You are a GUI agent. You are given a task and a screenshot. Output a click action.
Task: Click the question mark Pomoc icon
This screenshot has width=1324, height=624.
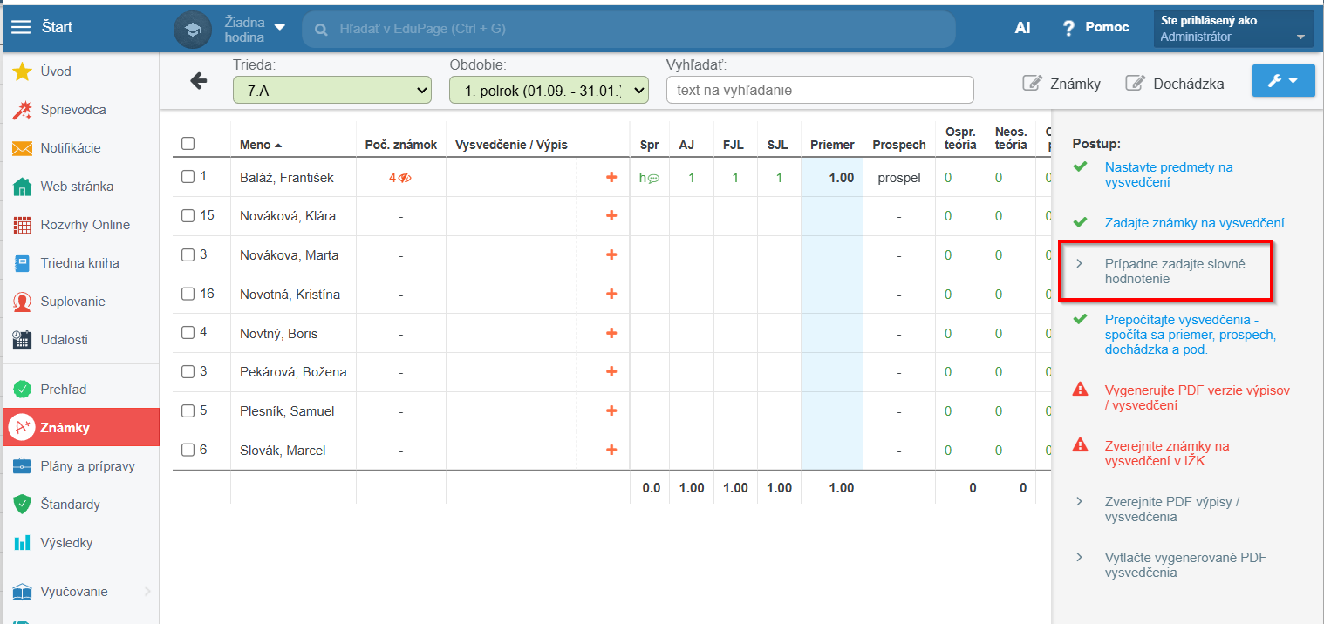point(1068,28)
